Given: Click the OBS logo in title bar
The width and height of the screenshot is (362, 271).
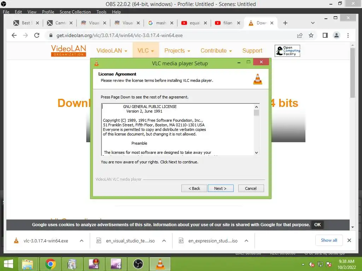Looking at the screenshot, I should pos(4,4).
